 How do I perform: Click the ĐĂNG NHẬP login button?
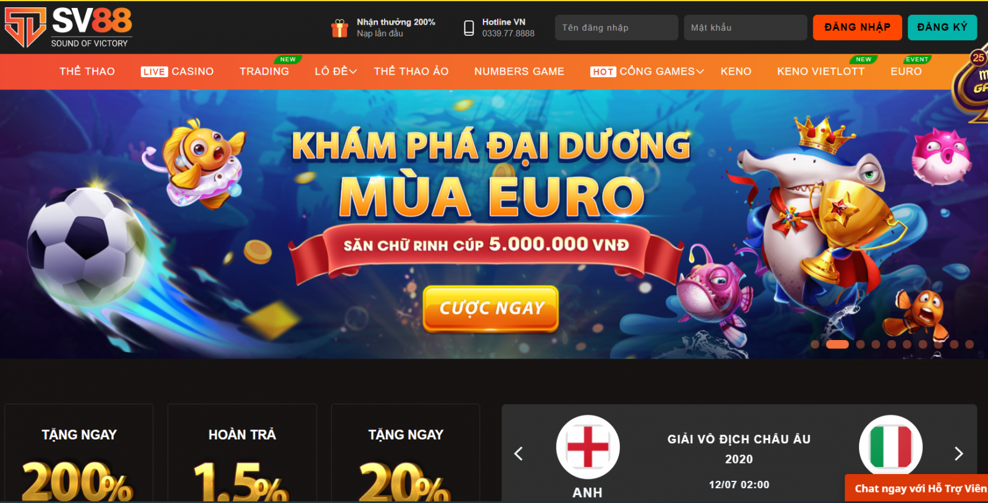pyautogui.click(x=857, y=27)
